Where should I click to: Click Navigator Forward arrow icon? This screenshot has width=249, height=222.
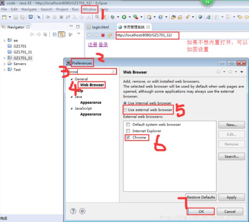tap(39, 34)
